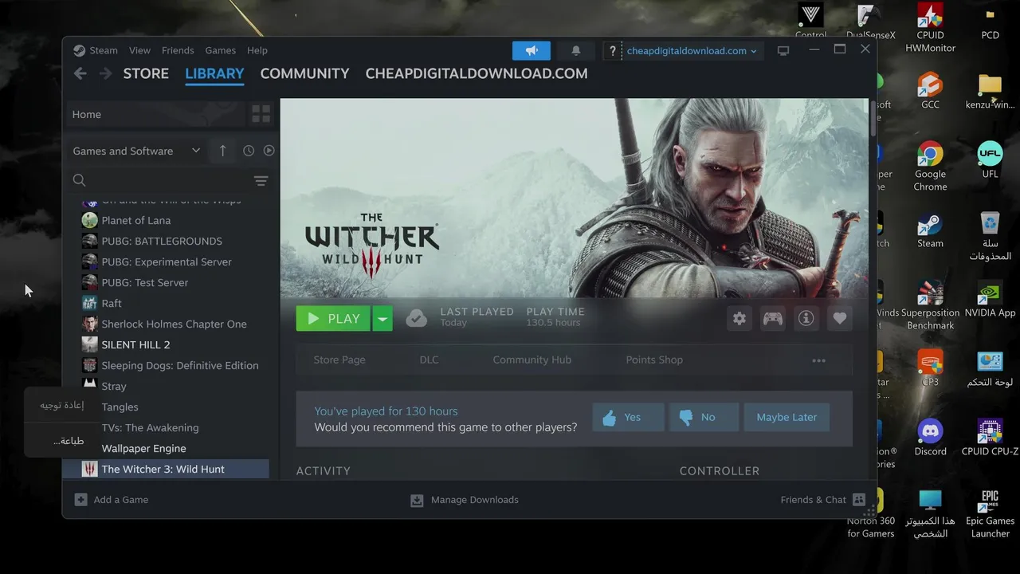This screenshot has height=574, width=1020.
Task: Recommend the game with Yes
Action: [628, 417]
